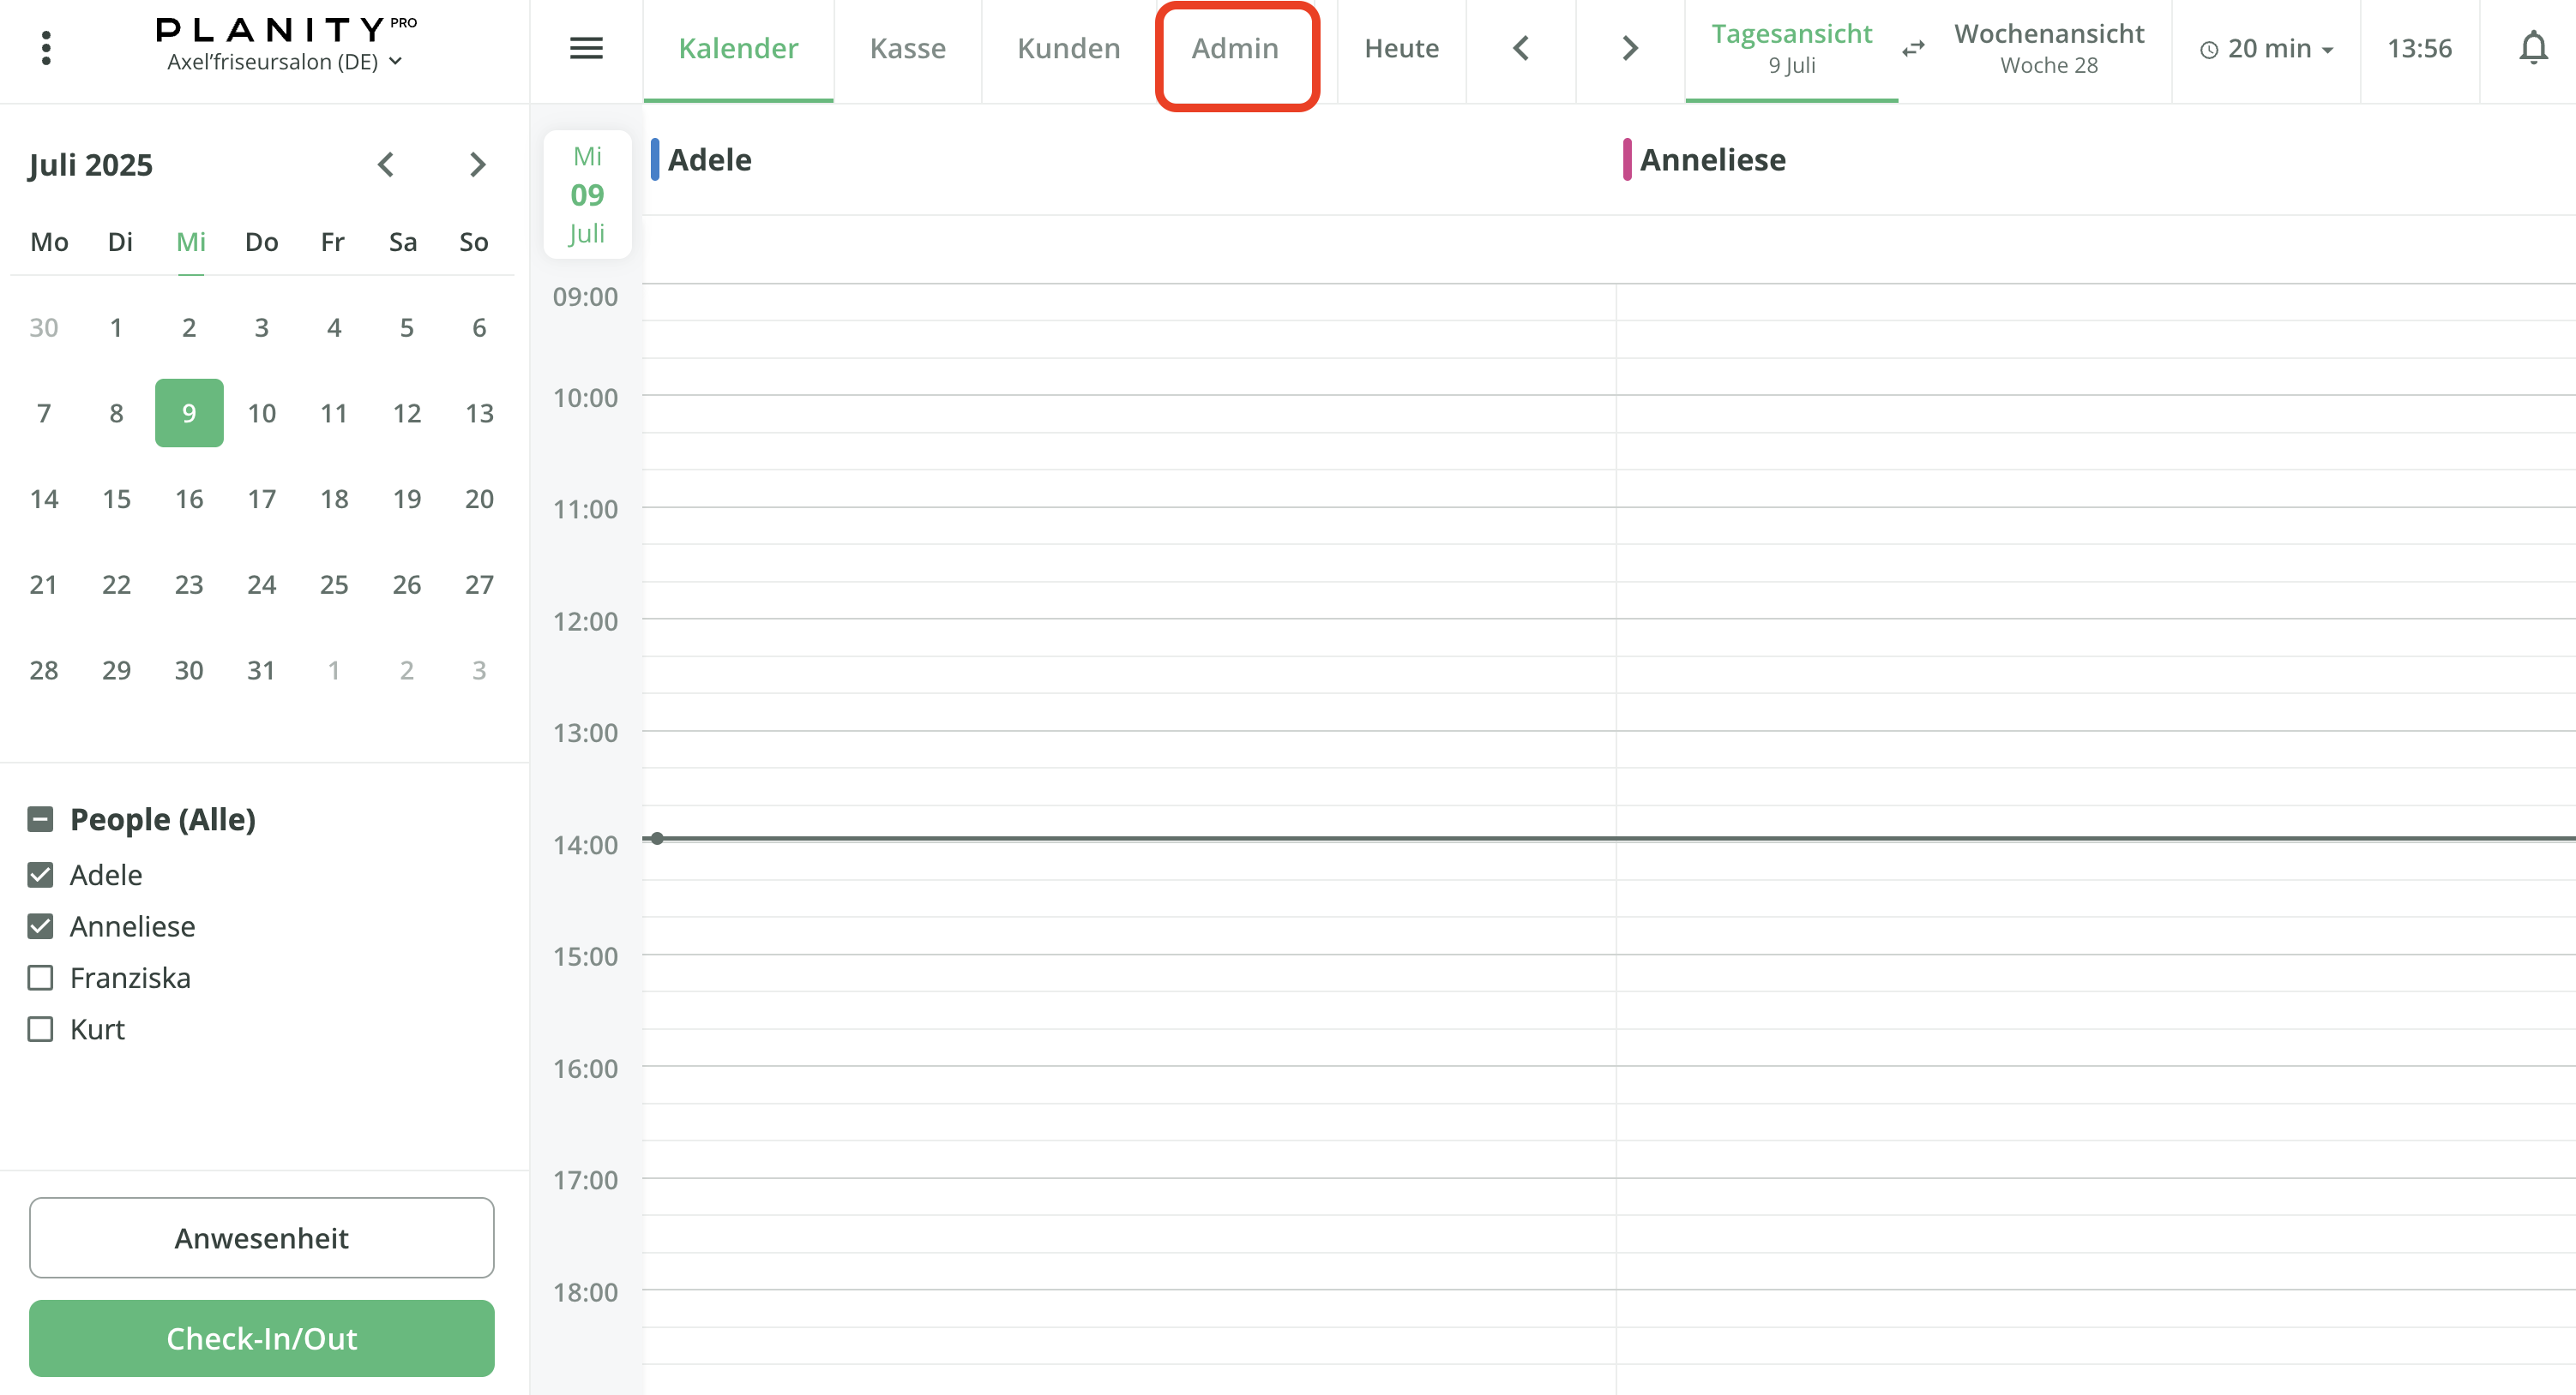The width and height of the screenshot is (2576, 1395).
Task: Open the three-dot overflow menu
Action: click(x=45, y=47)
